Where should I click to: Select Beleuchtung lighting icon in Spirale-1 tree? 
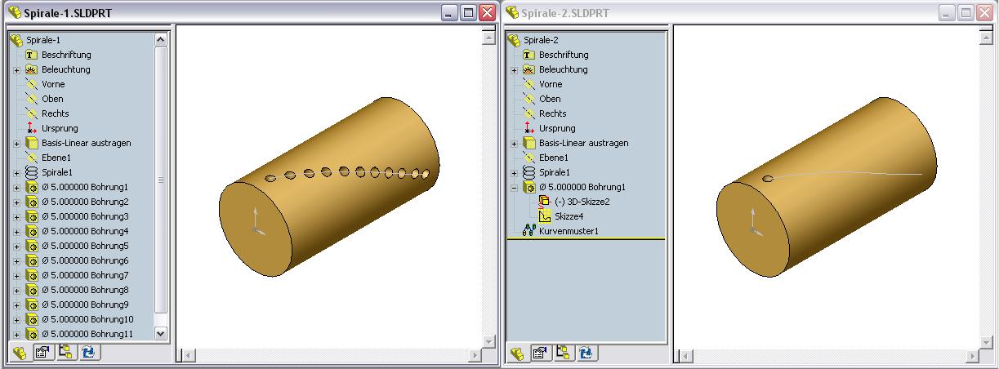(33, 69)
